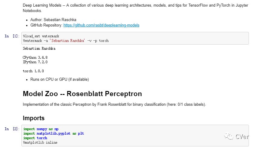
Task: Click the 'Author: Sebastian Raschka' bullet item
Action: pos(53,20)
